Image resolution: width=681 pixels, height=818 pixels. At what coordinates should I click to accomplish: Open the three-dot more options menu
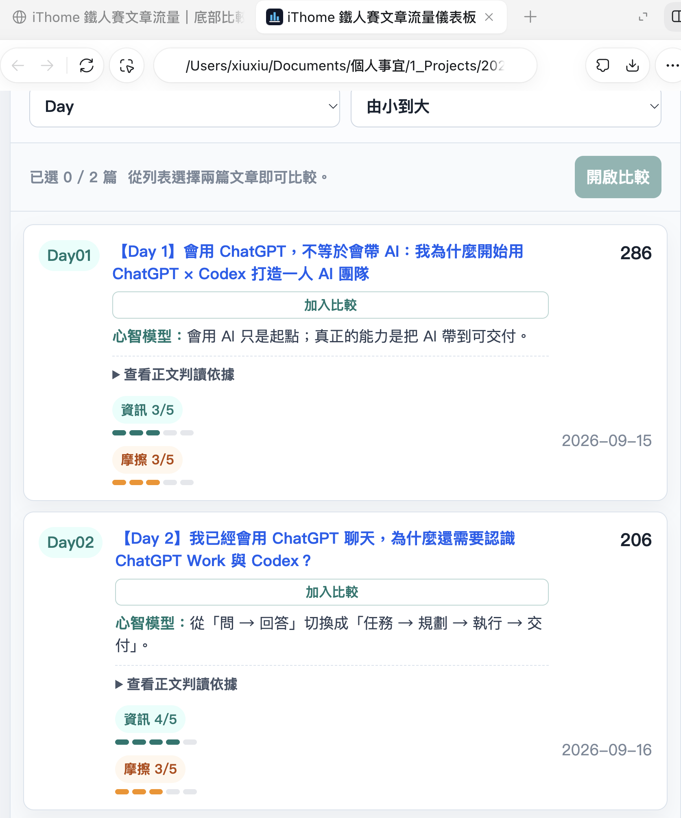click(672, 65)
